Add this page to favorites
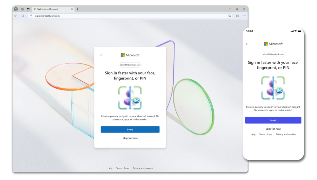The image size is (317, 180). tap(230, 16)
